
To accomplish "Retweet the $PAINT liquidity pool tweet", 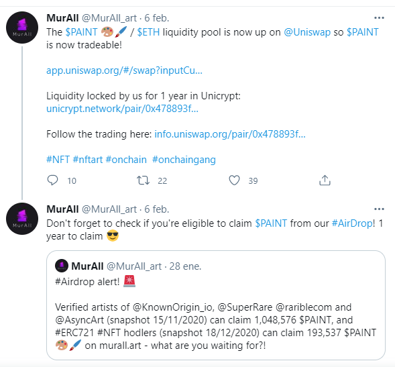I will pos(143,180).
